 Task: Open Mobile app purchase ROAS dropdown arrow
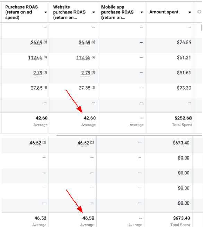(142, 12)
